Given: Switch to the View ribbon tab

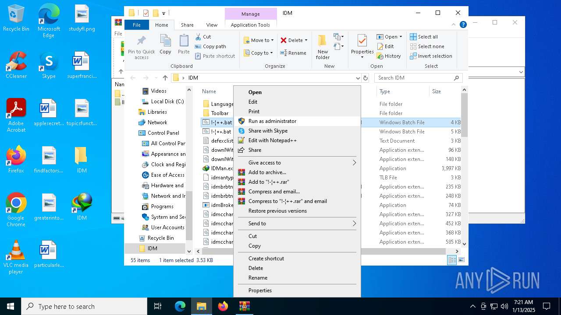Looking at the screenshot, I should coord(212,25).
